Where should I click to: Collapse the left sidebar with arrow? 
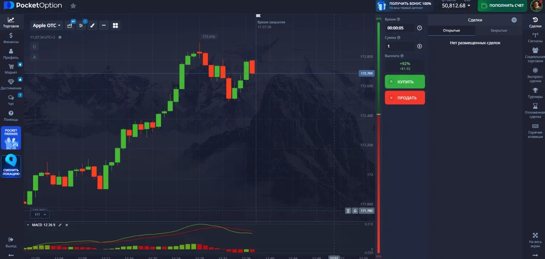11,255
